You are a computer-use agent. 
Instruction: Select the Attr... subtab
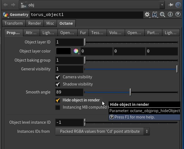pos(31,33)
